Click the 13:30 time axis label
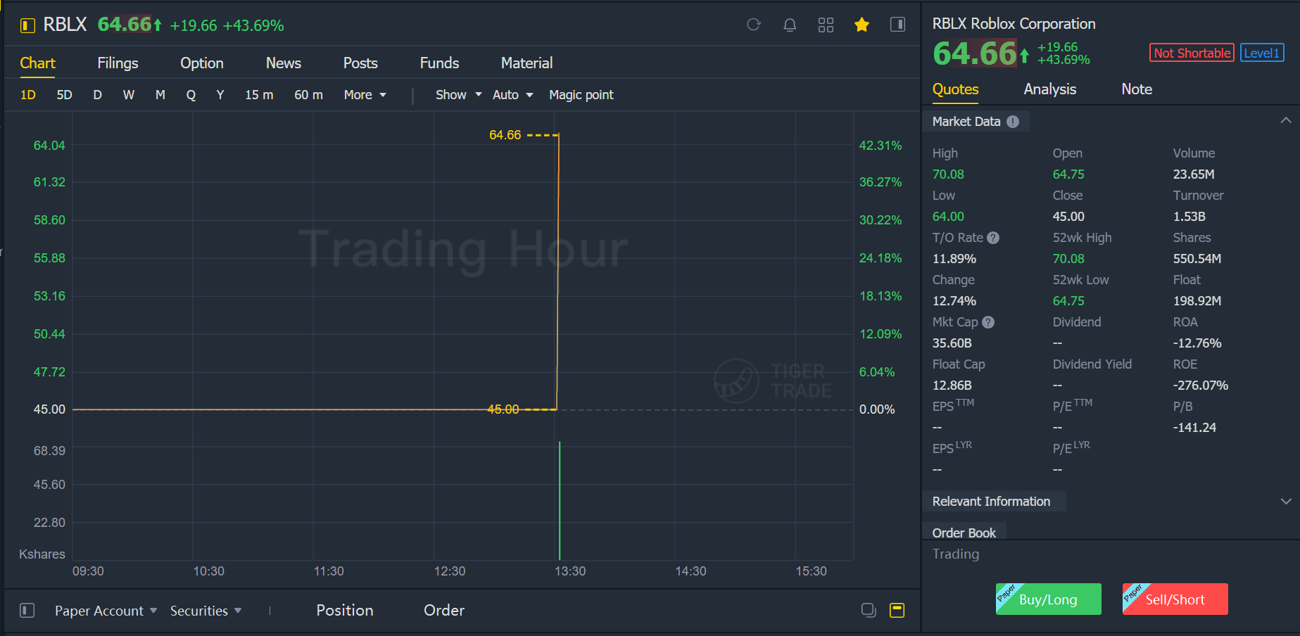The height and width of the screenshot is (636, 1300). pos(570,571)
